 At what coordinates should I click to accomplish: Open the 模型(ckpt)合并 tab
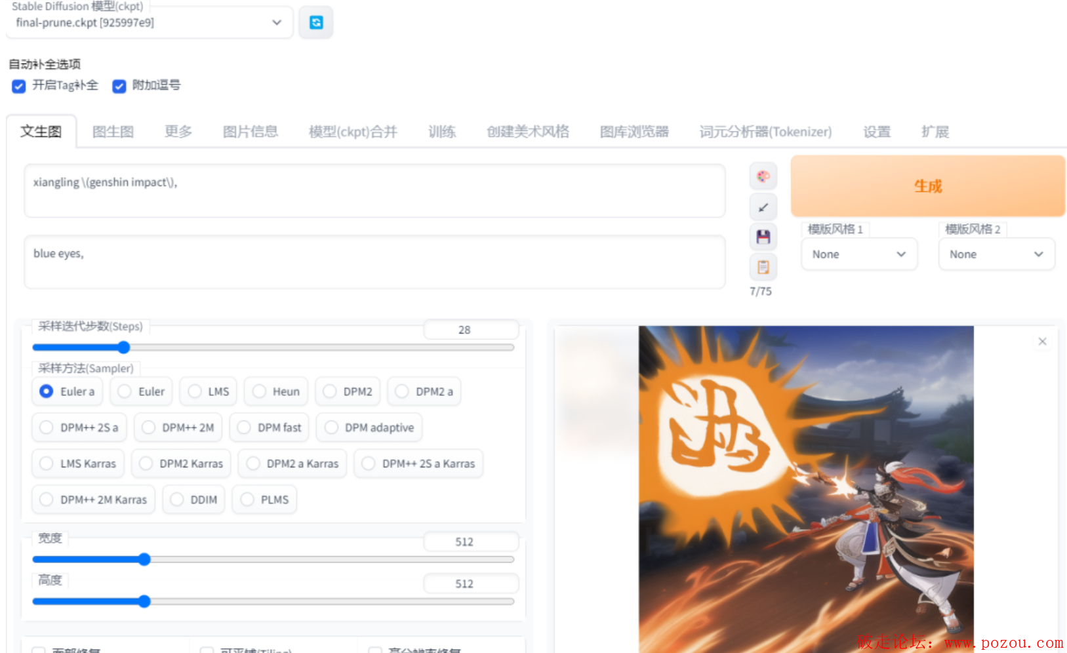[x=353, y=132]
